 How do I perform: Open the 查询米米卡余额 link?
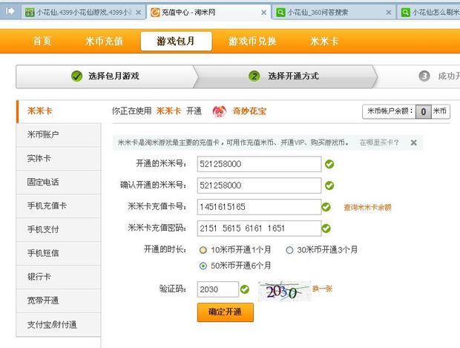point(367,208)
